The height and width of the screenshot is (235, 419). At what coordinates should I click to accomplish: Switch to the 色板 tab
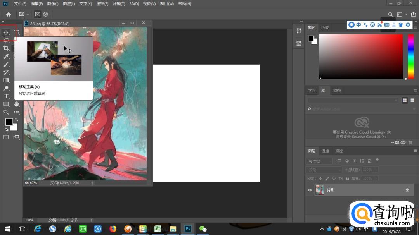tap(325, 28)
